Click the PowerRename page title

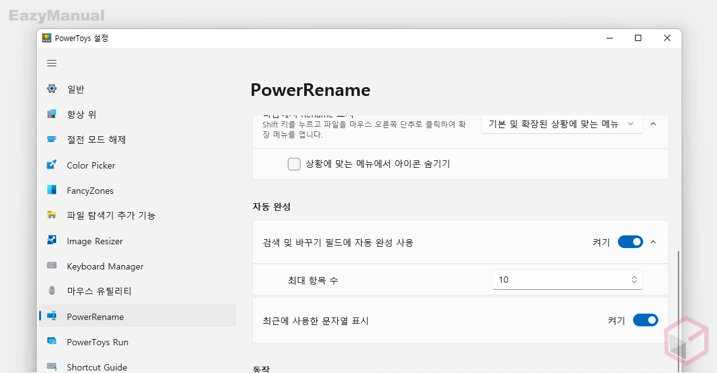[311, 90]
